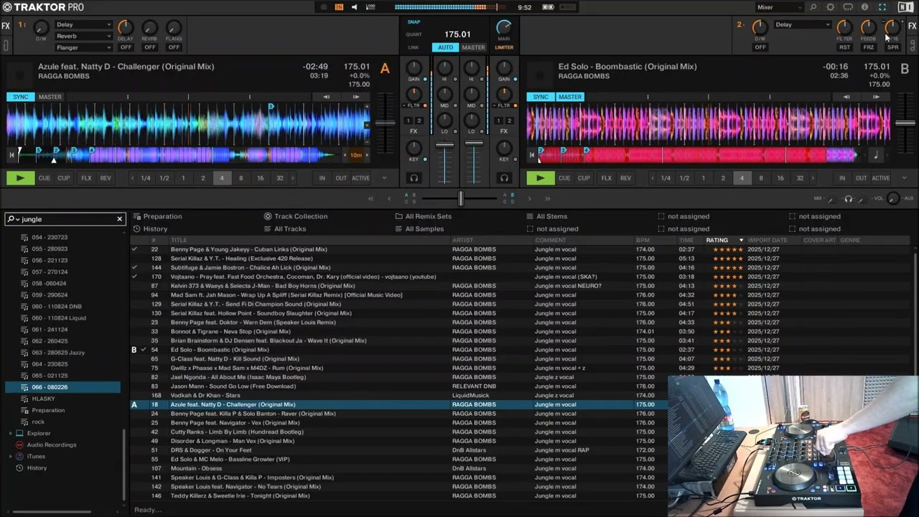
Task: Start playback on Deck B
Action: [x=540, y=178]
